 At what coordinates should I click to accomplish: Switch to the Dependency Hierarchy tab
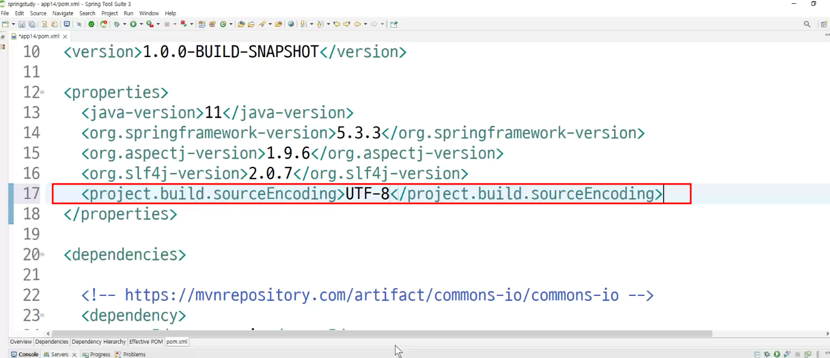pos(99,342)
